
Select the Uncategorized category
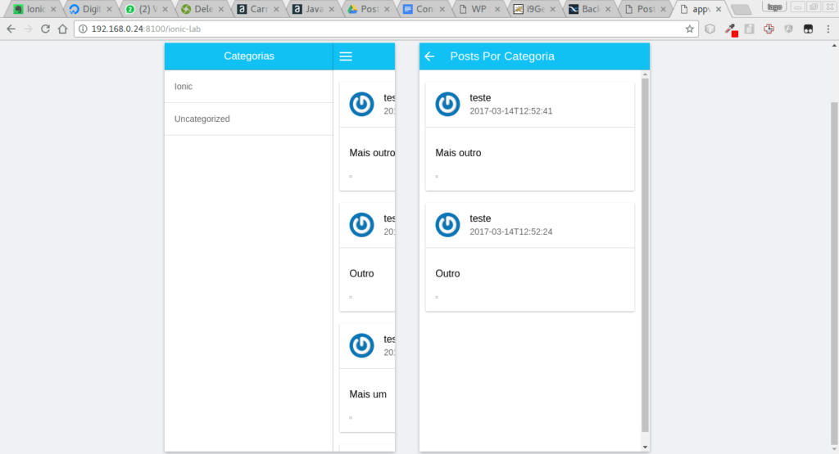click(248, 119)
